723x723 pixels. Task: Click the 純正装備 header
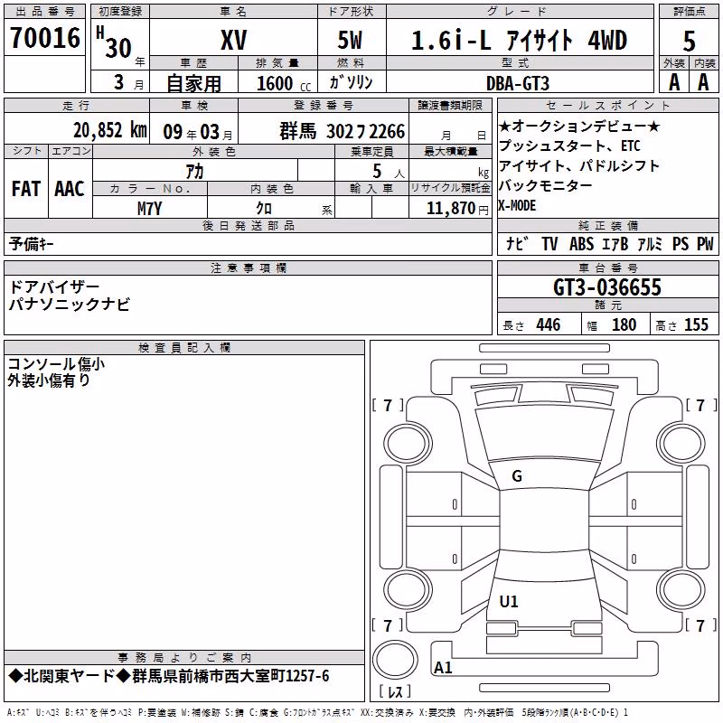608,225
